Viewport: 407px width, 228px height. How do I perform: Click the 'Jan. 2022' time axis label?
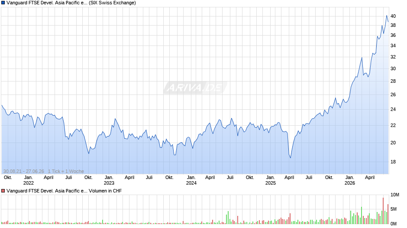[28, 180]
